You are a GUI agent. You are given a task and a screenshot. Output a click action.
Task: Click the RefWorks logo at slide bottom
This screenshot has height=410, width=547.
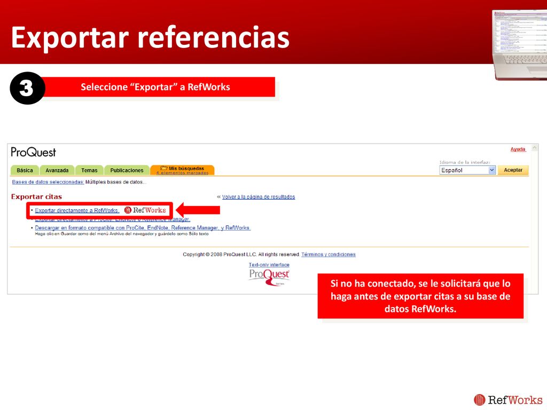(508, 399)
